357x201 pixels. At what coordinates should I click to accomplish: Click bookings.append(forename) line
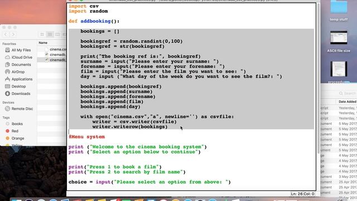pos(118,97)
